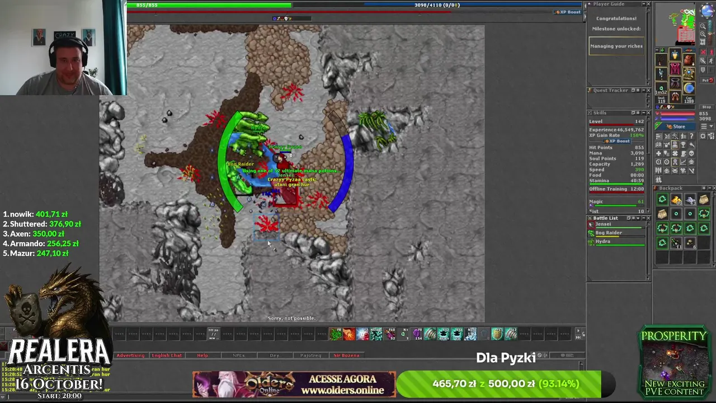Switch to the Help chat tab

coord(202,355)
